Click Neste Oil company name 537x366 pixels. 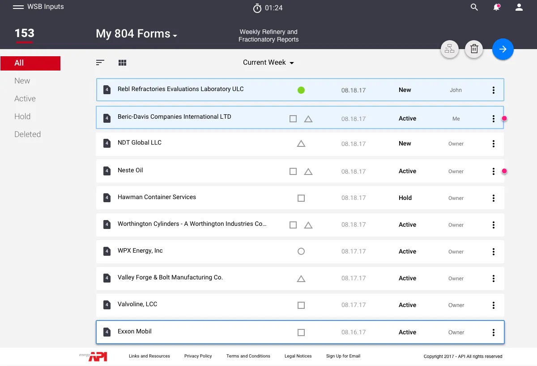coord(130,170)
